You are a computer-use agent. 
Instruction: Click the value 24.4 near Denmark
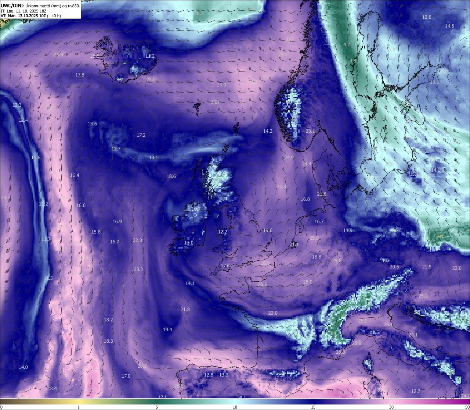[x=307, y=164]
